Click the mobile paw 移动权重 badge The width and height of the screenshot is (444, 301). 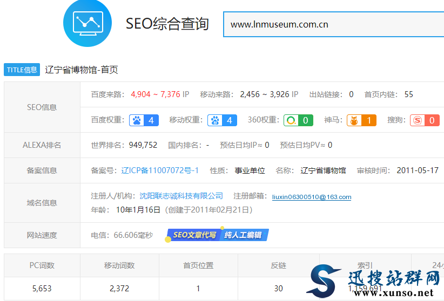coord(223,120)
